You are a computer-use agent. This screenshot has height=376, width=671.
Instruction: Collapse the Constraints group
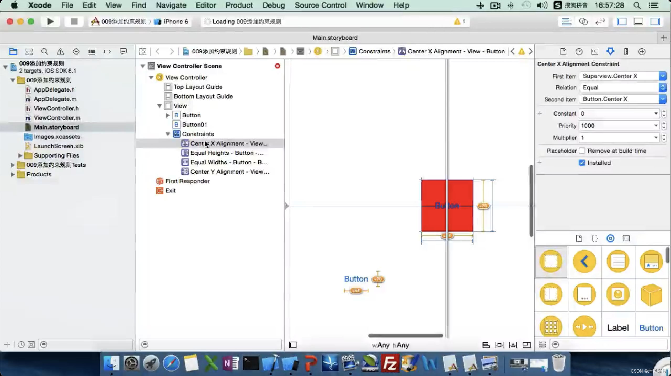coord(168,134)
